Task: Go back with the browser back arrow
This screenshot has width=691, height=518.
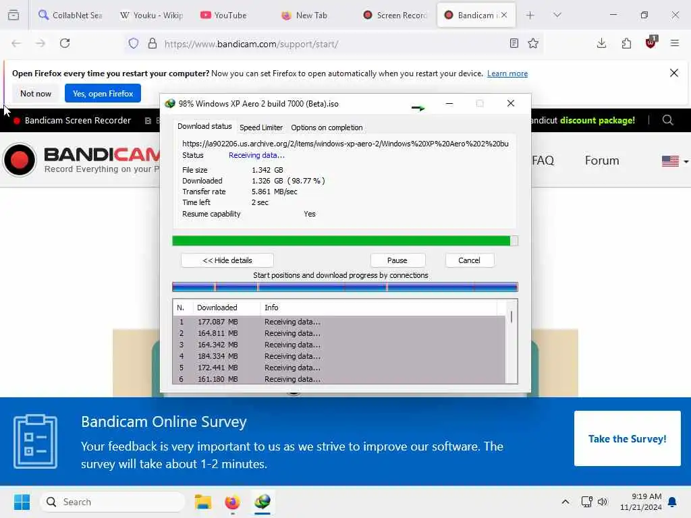Action: pos(16,43)
